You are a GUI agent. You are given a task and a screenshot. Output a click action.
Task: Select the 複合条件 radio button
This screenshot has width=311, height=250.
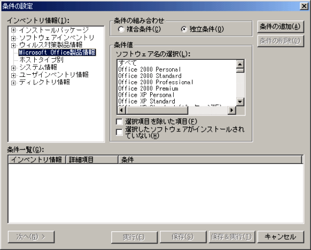pyautogui.click(x=121, y=29)
